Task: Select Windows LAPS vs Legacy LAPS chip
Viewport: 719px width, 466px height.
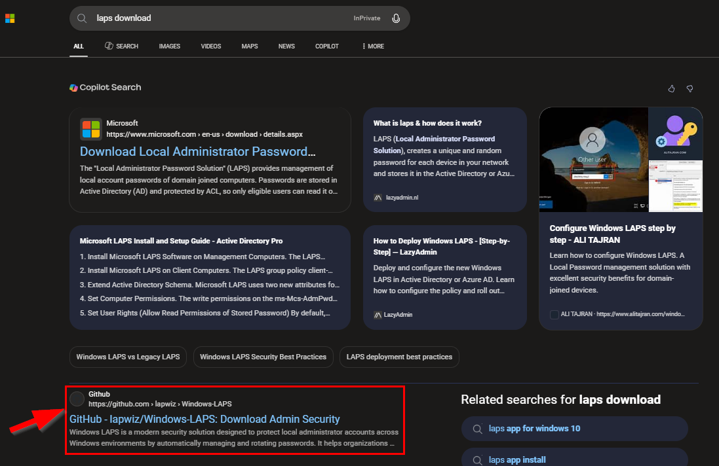Action: pyautogui.click(x=128, y=357)
